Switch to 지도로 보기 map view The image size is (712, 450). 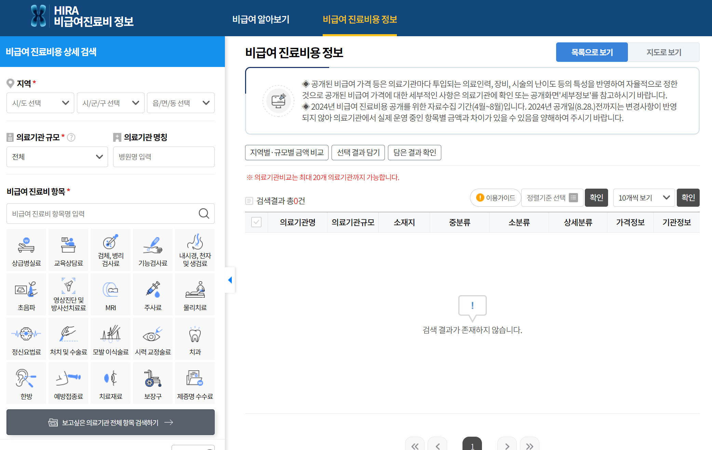663,52
